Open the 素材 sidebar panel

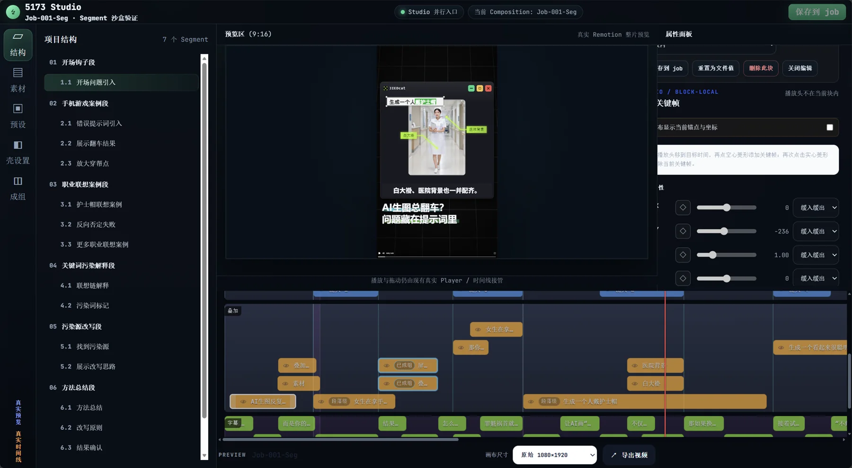point(18,81)
